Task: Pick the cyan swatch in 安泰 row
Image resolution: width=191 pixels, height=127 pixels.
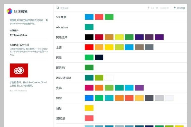Action: tap(129, 88)
